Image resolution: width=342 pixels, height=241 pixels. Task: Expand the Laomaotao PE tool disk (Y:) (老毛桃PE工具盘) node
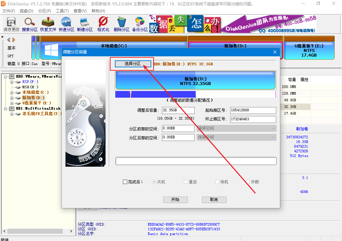tap(12, 114)
